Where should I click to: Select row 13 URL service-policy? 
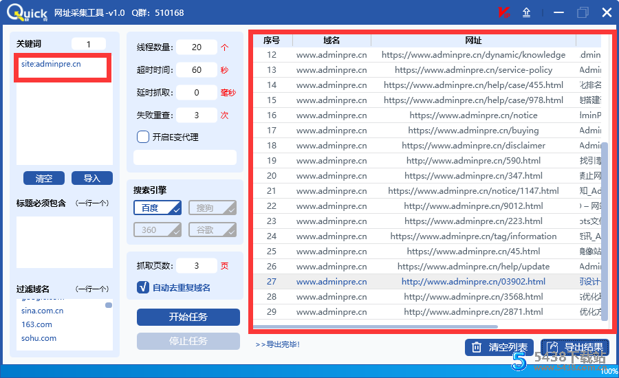pos(473,70)
